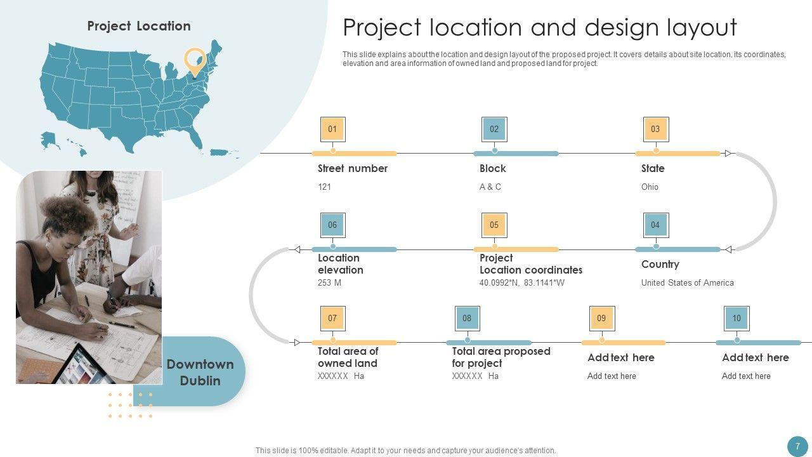Select the state value 'Ohio'

click(x=650, y=187)
